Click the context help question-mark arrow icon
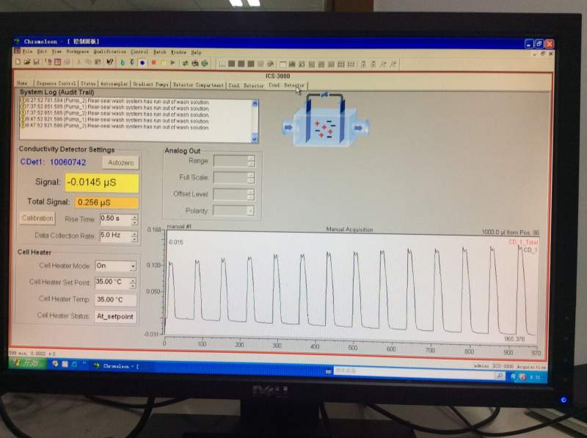Viewport: 587px width, 438px height. pyautogui.click(x=109, y=62)
